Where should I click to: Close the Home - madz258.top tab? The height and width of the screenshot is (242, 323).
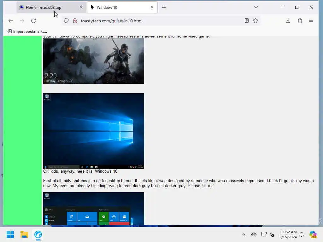81,8
